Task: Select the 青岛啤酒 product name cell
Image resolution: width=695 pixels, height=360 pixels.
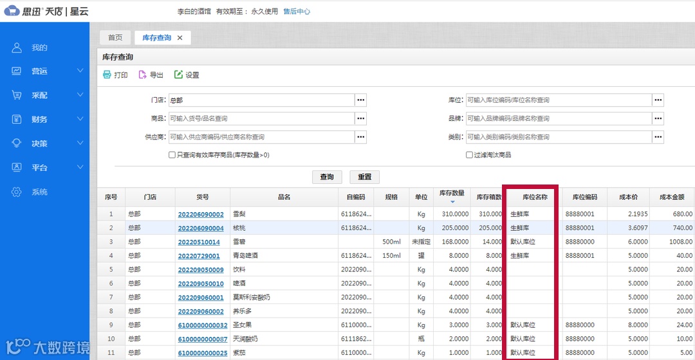Action: [x=284, y=255]
